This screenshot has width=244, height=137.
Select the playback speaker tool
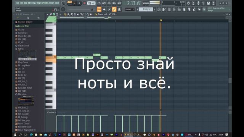coord(91,14)
